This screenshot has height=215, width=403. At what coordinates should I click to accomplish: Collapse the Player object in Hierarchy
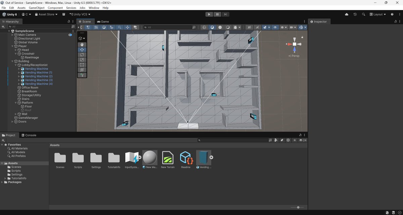13,46
